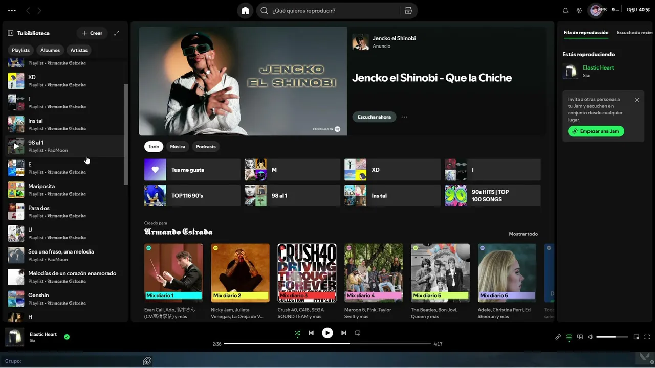The image size is (655, 368).
Task: Open the Mix diario 1 cover
Action: (x=173, y=273)
